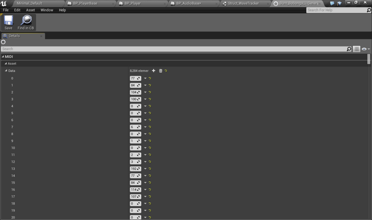Click the circle asset icon under Details
The height and width of the screenshot is (220, 372).
coord(3,42)
